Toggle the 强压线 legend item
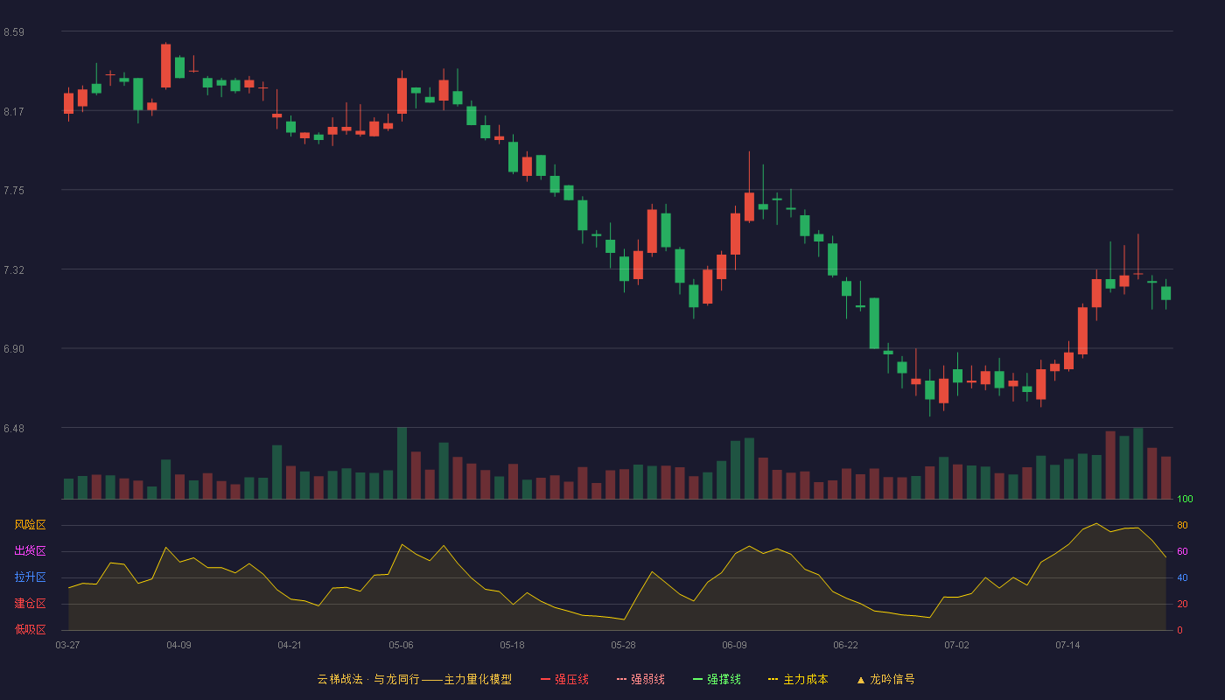This screenshot has height=700, width=1225. click(564, 679)
